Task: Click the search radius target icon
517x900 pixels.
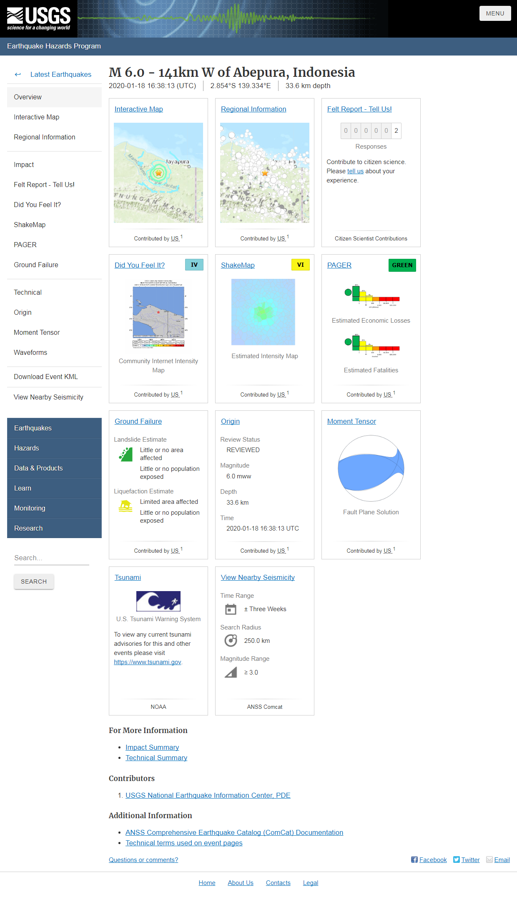Action: coord(231,640)
